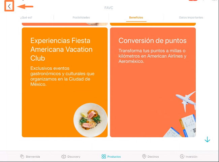Tap the airplane illustration
Screen dimensions: 219x162
[x=186, y=101]
